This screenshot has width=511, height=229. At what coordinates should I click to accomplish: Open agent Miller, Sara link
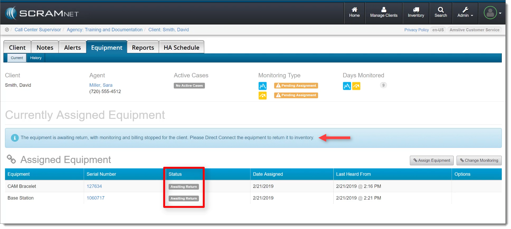(x=101, y=85)
